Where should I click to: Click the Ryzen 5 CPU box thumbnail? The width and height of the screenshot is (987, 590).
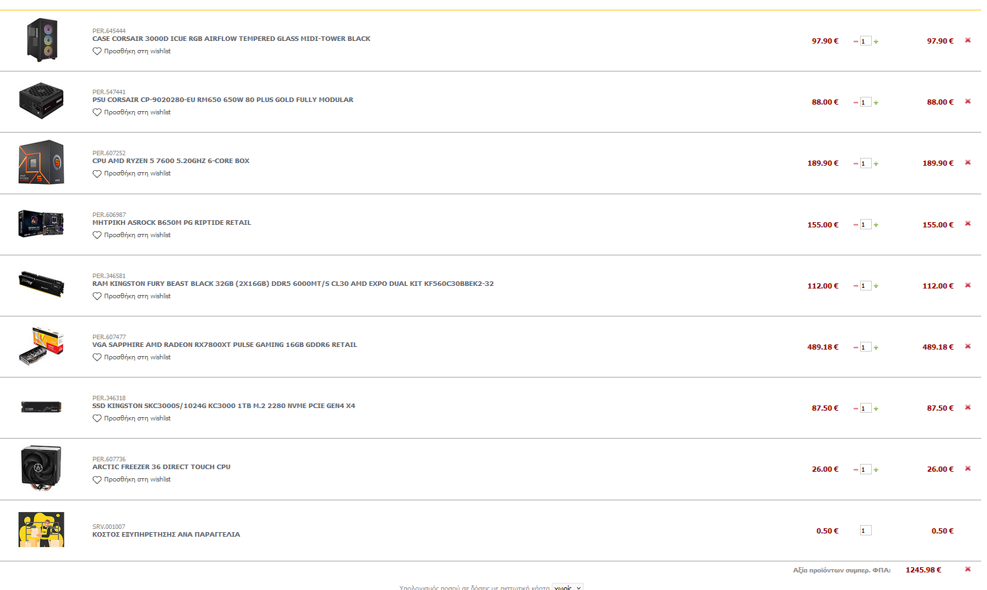41,162
